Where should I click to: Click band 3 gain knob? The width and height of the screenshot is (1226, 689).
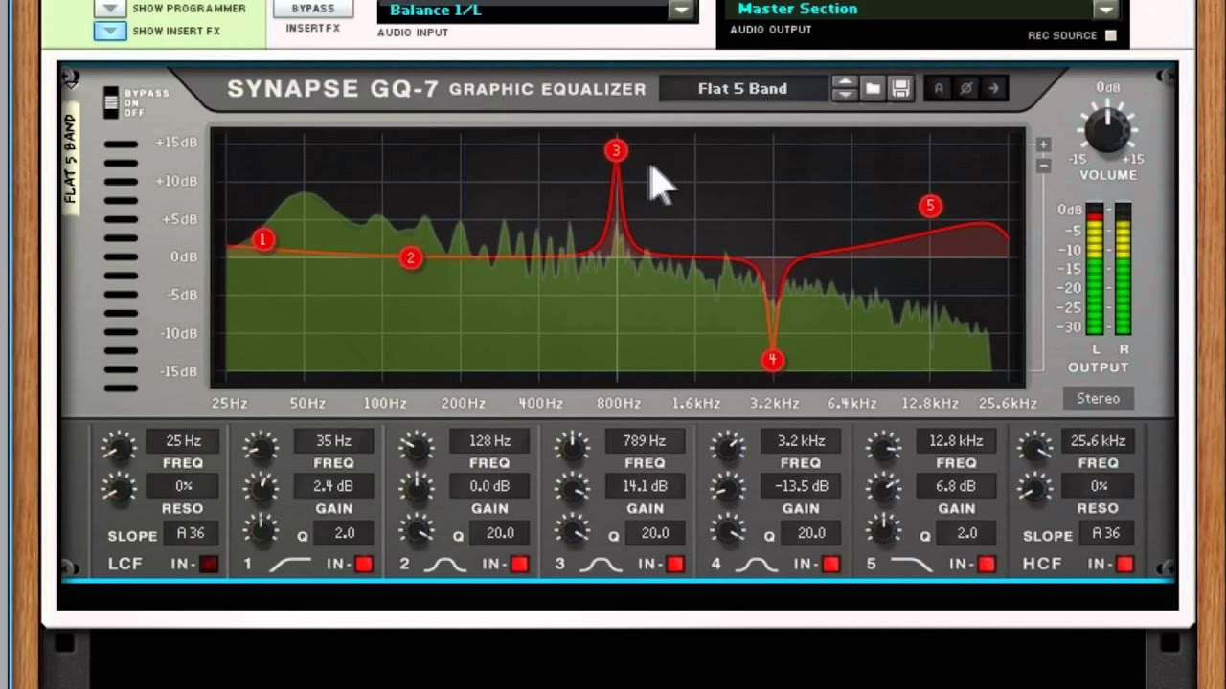click(x=572, y=489)
